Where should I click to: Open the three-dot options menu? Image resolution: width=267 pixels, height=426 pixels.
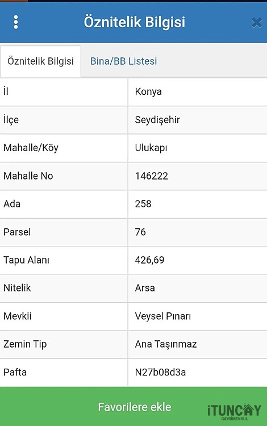[x=16, y=22]
